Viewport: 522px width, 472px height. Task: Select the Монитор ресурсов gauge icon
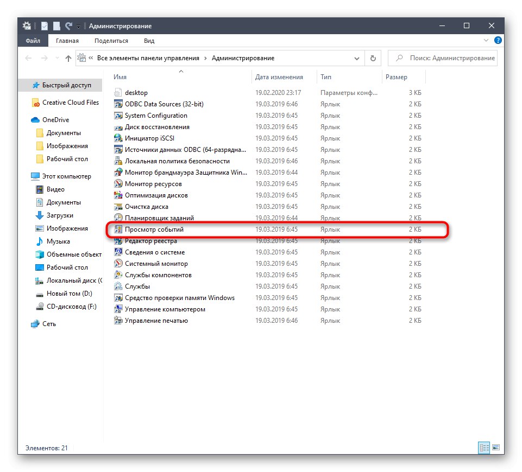(118, 184)
